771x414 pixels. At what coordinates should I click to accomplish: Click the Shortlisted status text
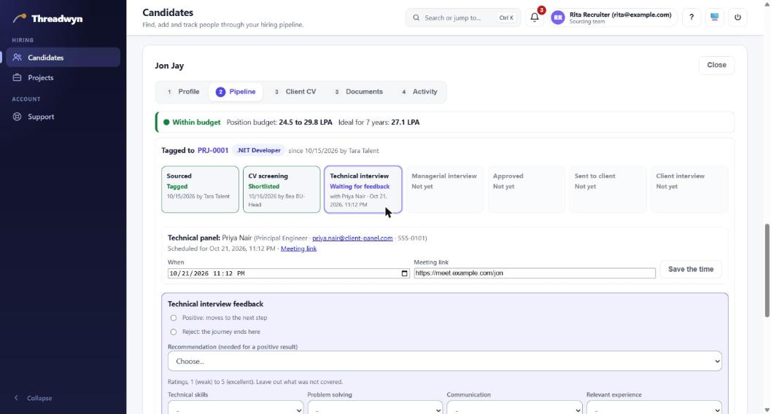pyautogui.click(x=263, y=187)
